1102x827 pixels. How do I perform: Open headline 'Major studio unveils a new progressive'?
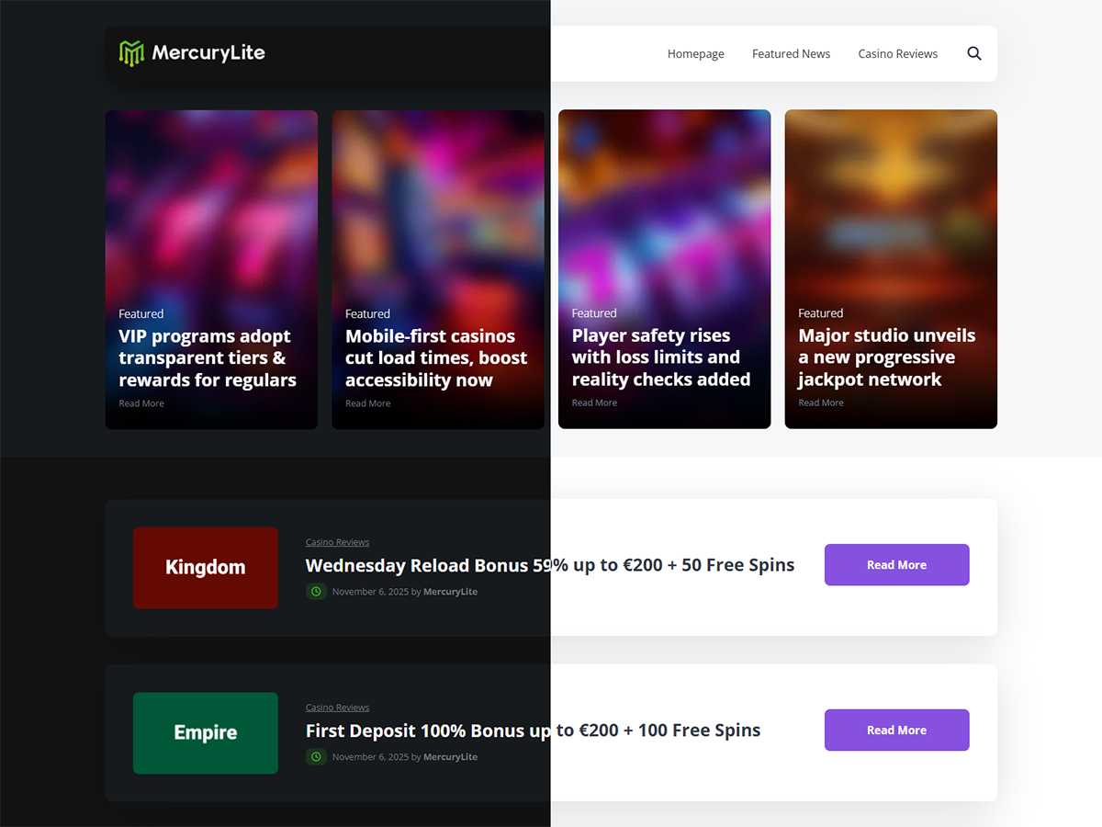point(886,357)
